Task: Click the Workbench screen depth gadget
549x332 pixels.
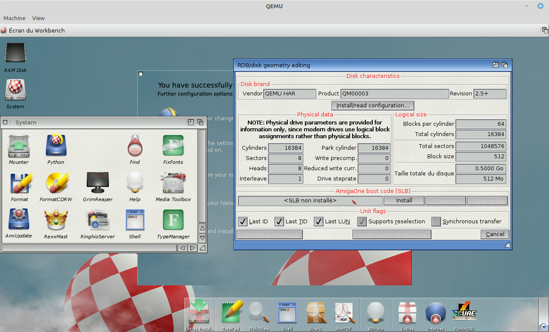Action: point(545,30)
